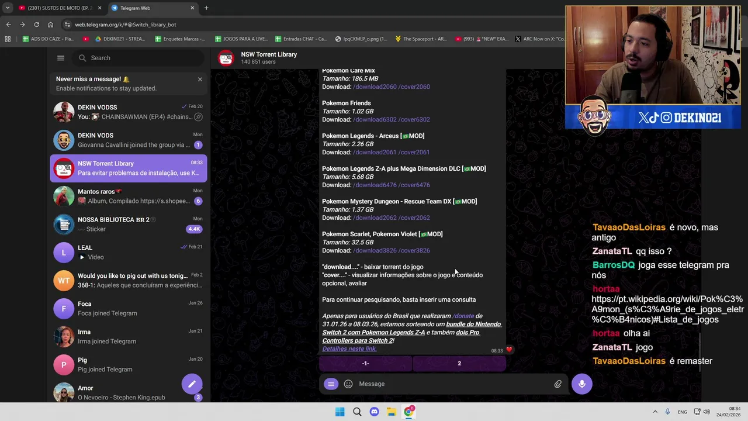This screenshot has width=748, height=421.
Task: Click the taskbar microphone tray icon
Action: coord(668,412)
